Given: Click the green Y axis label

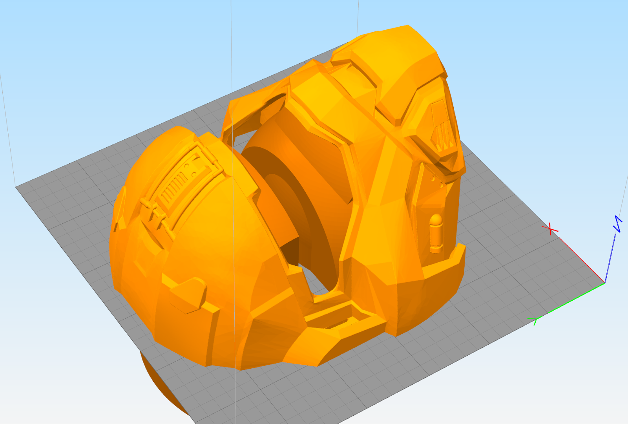Looking at the screenshot, I should coord(535,320).
